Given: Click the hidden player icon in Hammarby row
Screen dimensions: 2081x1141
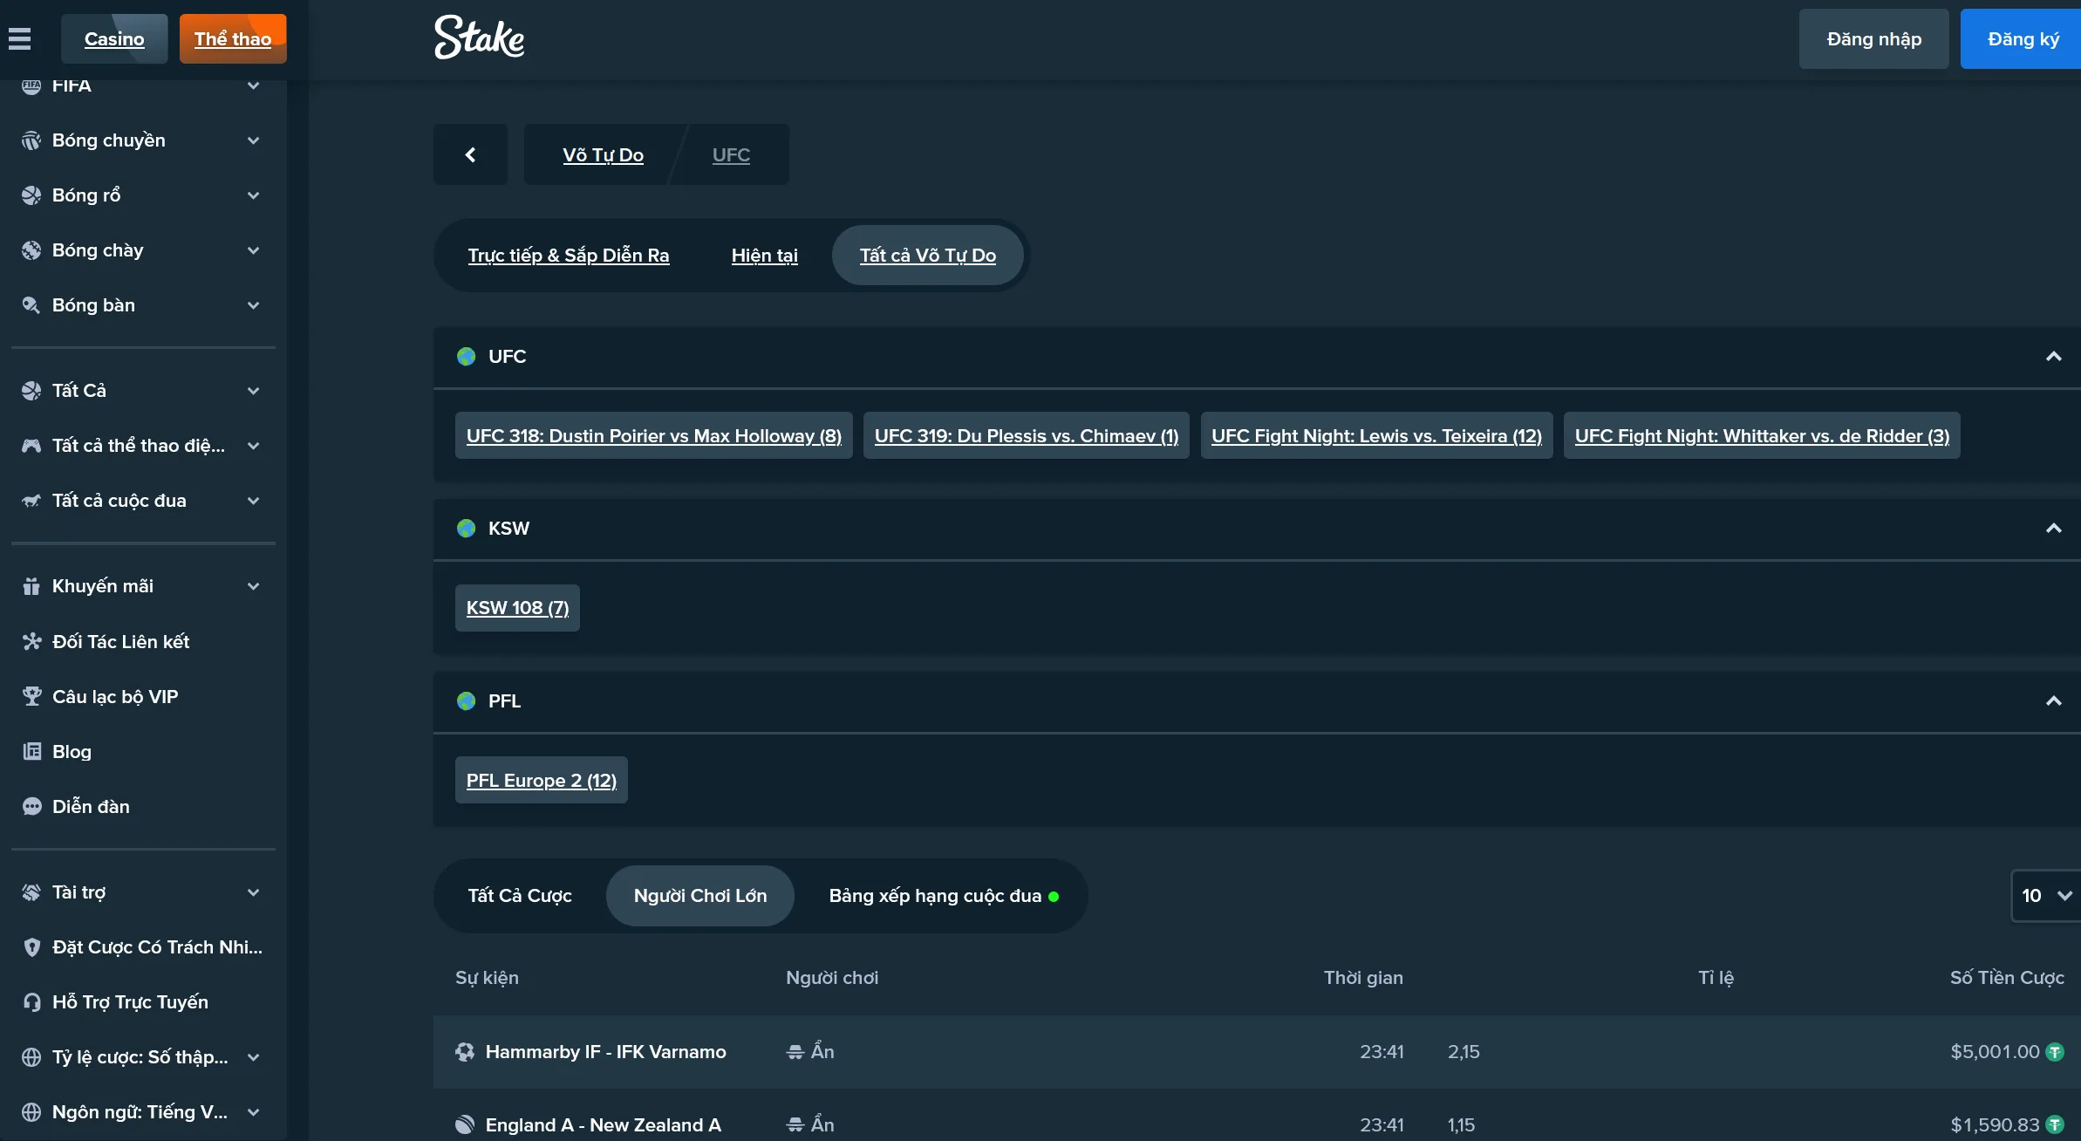Looking at the screenshot, I should [x=795, y=1052].
